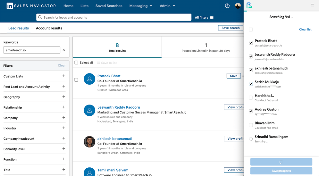This screenshot has width=319, height=176.
Task: Check the Select all checkbox
Action: (76, 63)
